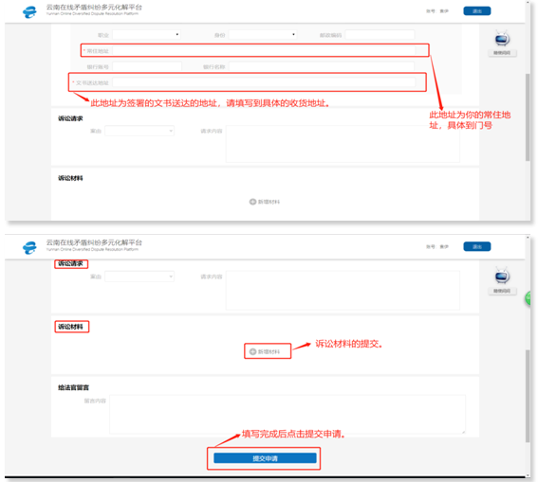Expand the 案由 dropdown under red-boxed 诉讼请求
Screen dimensions: 538x482
pos(139,277)
